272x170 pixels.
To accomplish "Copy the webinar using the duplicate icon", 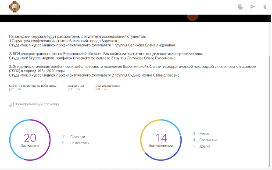I will [x=240, y=7].
